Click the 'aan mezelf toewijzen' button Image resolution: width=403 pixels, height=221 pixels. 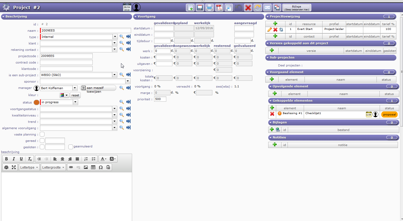[98, 88]
